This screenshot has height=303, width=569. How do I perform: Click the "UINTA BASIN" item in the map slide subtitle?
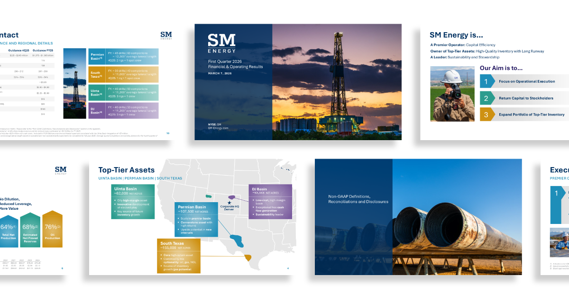point(110,178)
